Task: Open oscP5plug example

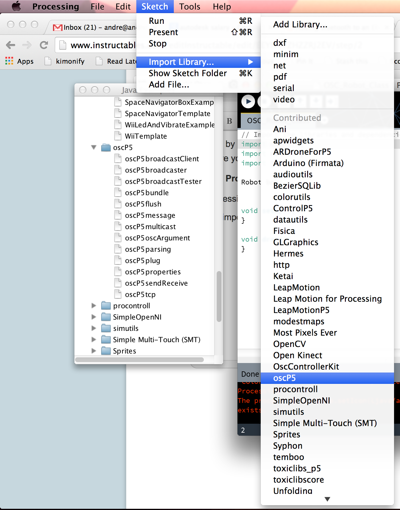Action: tap(143, 260)
